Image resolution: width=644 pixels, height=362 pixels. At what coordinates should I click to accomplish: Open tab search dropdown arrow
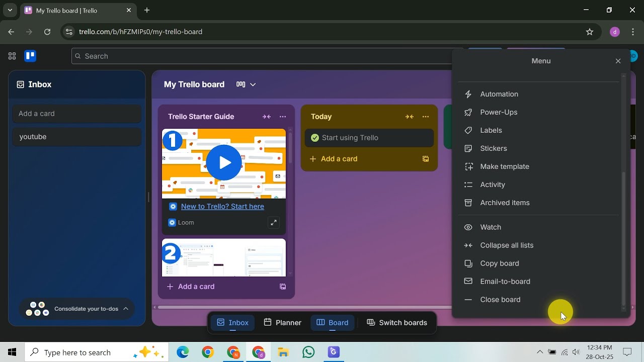click(x=10, y=10)
